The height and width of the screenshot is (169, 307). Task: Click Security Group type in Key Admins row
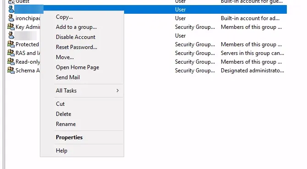195,27
